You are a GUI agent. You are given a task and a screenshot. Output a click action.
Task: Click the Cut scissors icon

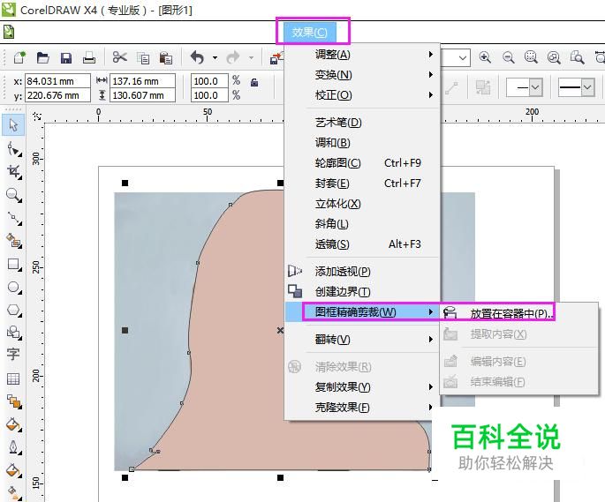point(119,57)
